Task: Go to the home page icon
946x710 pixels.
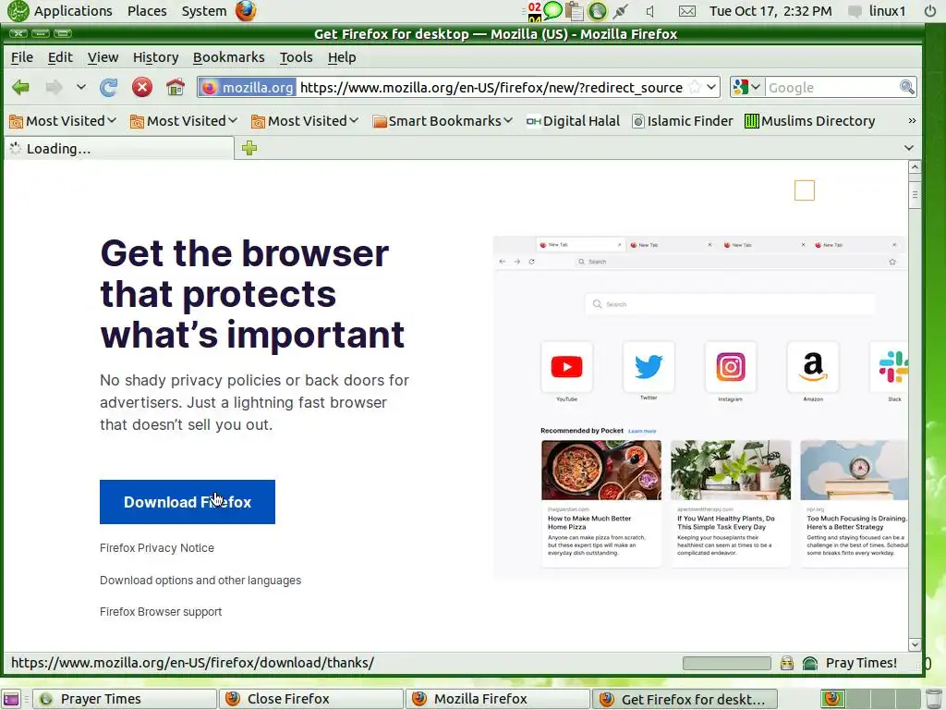Action: [176, 88]
